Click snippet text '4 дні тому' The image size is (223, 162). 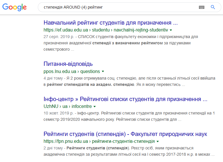point(53,78)
